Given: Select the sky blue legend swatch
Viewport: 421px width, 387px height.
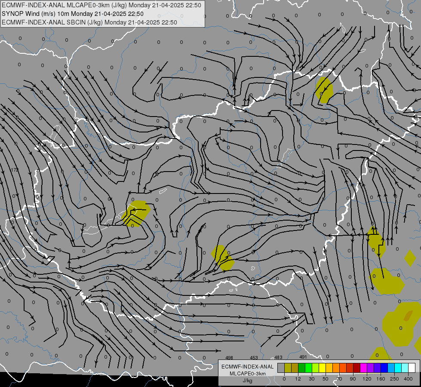Looking at the screenshot, I should 391,368.
